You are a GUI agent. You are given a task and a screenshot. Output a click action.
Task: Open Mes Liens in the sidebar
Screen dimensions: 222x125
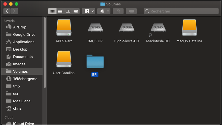click(22, 101)
